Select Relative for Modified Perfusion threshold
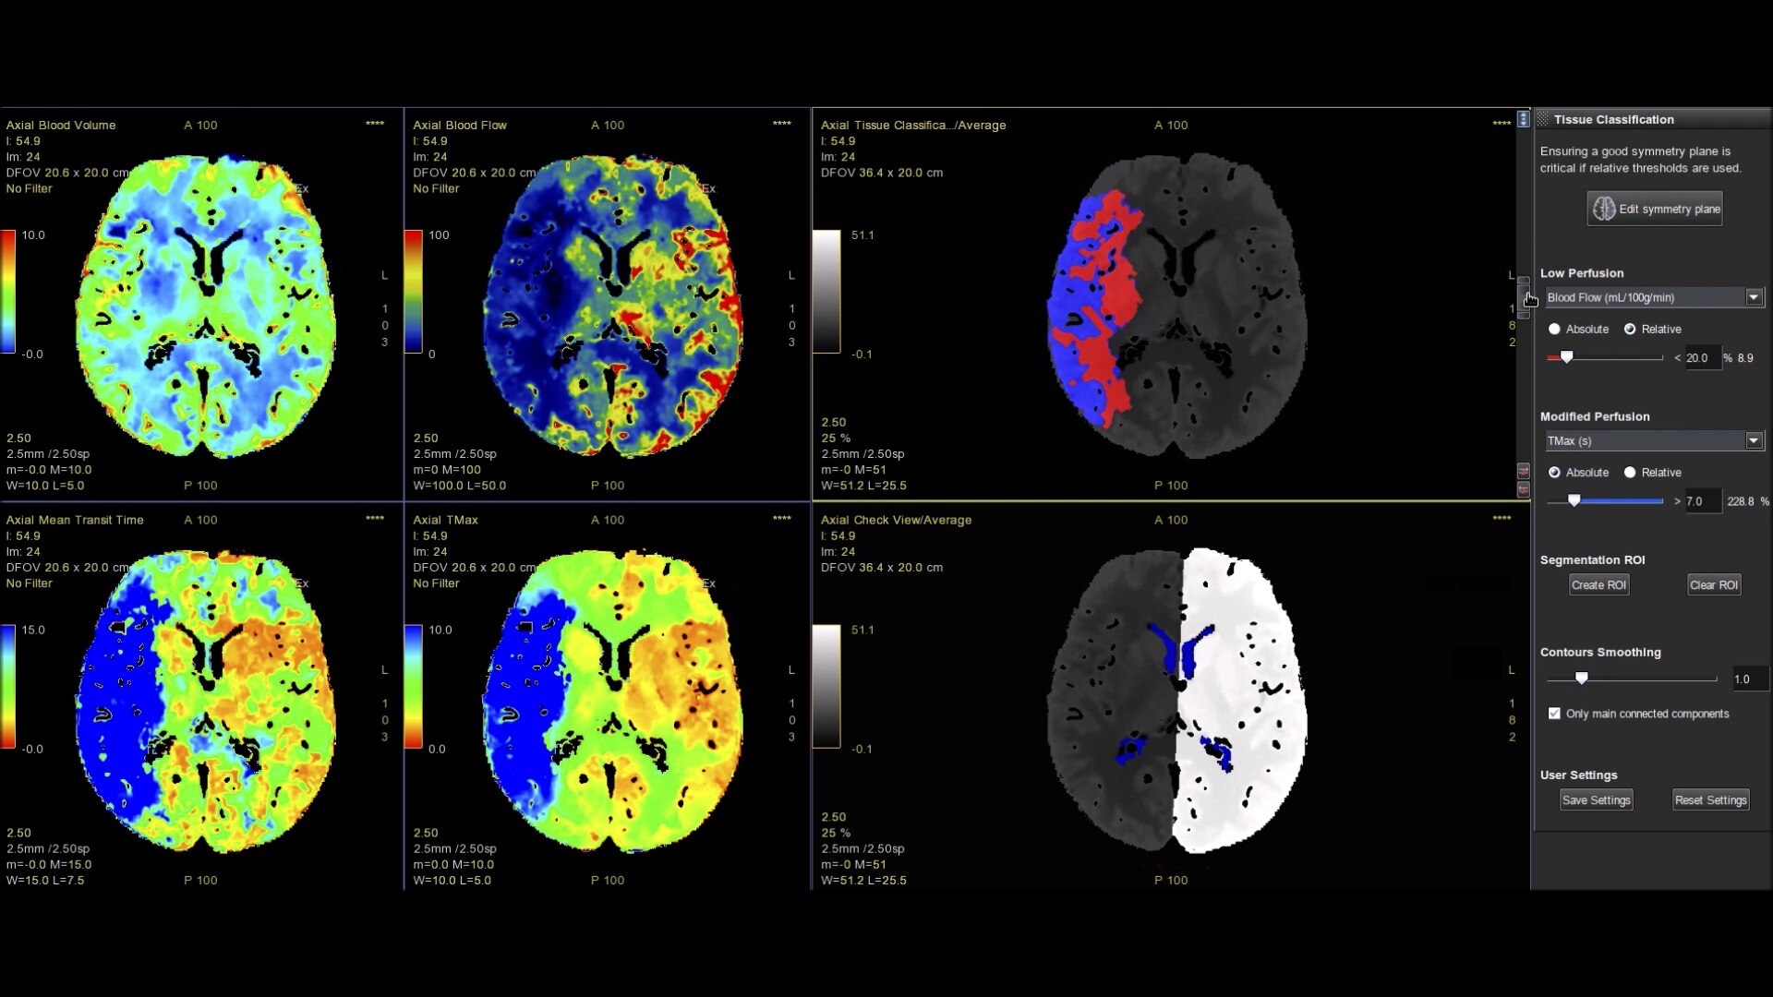The image size is (1773, 997). [1630, 473]
